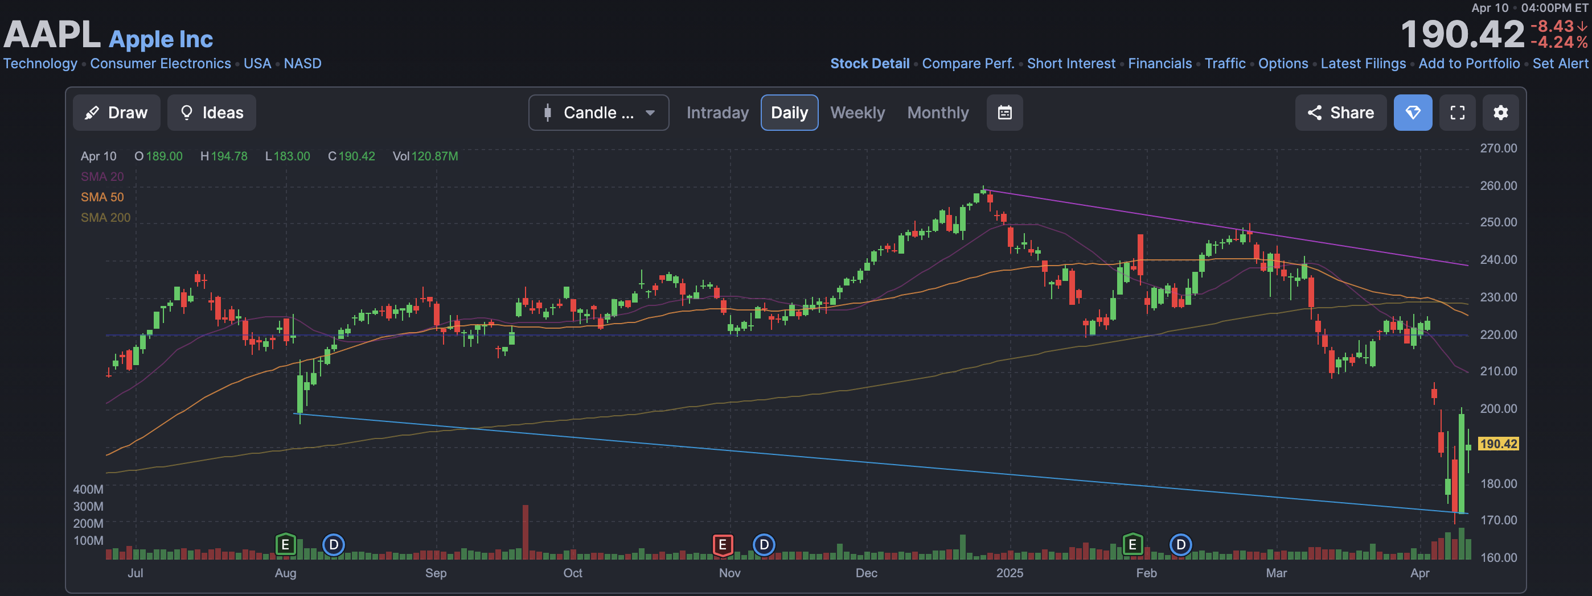
Task: Click the blue diamond premium icon
Action: [1413, 112]
